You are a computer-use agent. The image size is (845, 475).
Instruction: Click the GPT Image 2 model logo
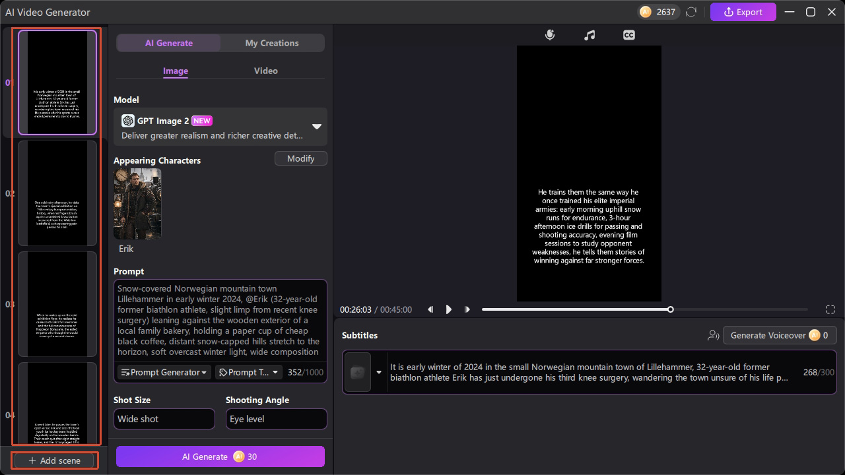coord(128,121)
